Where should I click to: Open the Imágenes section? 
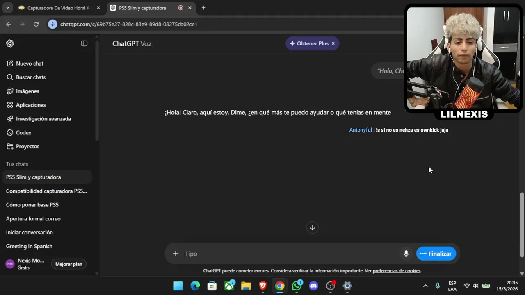click(x=47, y=91)
